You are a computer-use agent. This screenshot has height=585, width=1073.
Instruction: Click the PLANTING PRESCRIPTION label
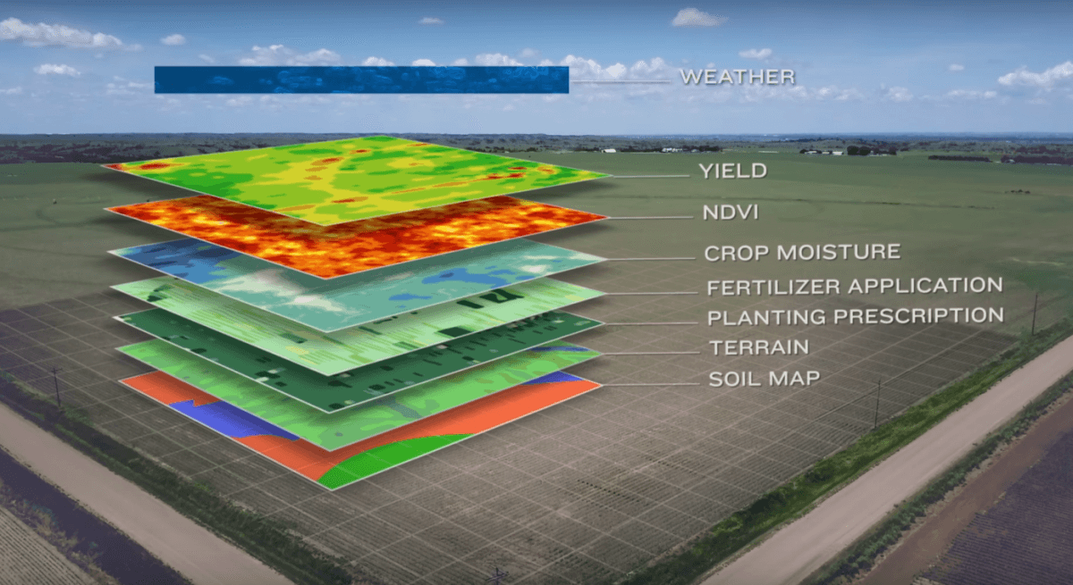coord(854,316)
